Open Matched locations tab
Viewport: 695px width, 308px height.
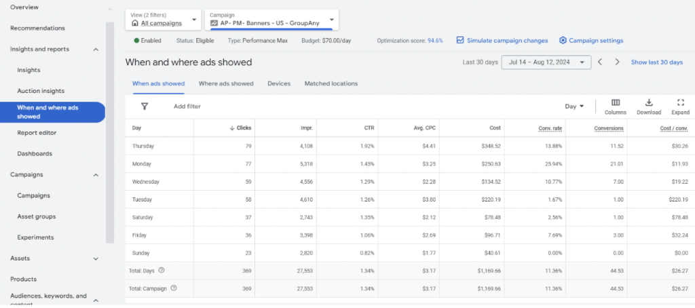click(x=331, y=83)
